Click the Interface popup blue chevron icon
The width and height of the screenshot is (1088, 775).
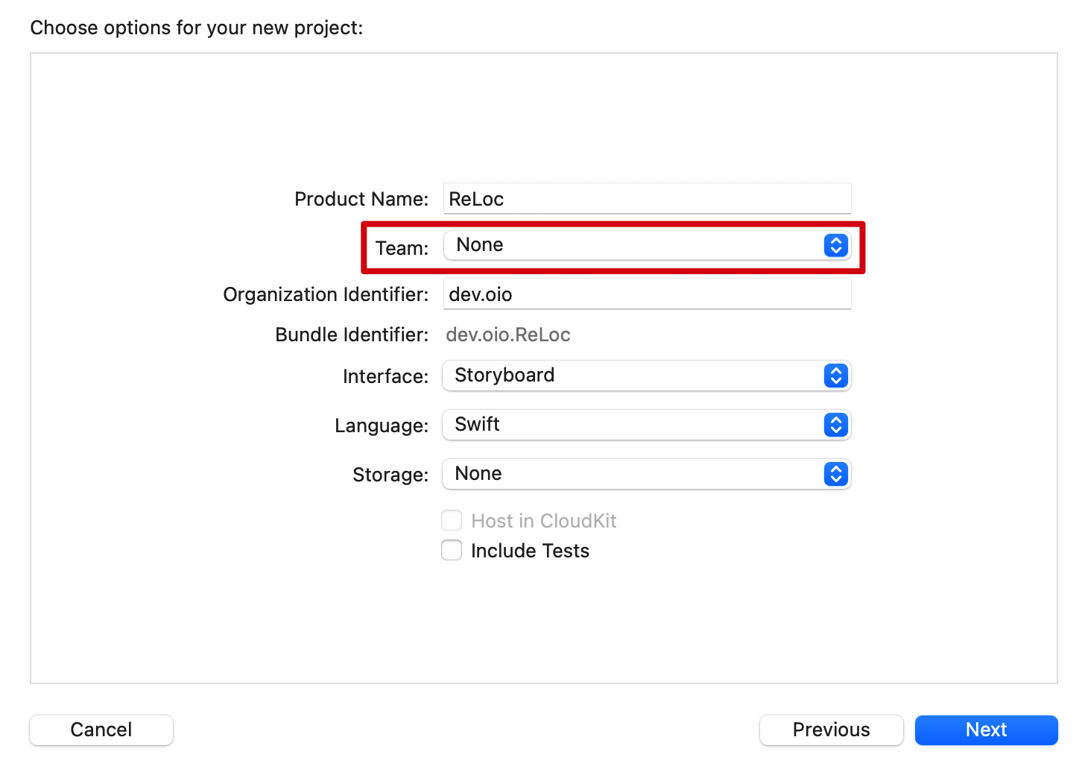click(835, 376)
